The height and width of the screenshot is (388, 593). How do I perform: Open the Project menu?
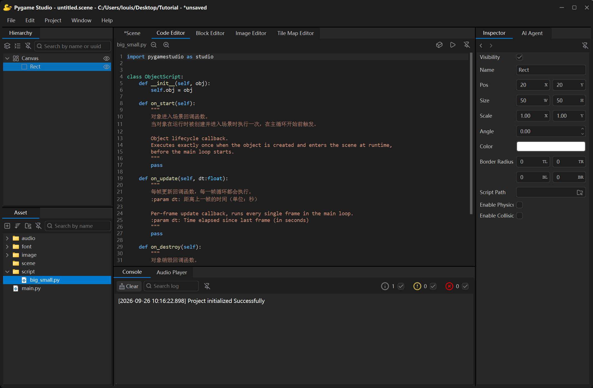click(x=53, y=20)
